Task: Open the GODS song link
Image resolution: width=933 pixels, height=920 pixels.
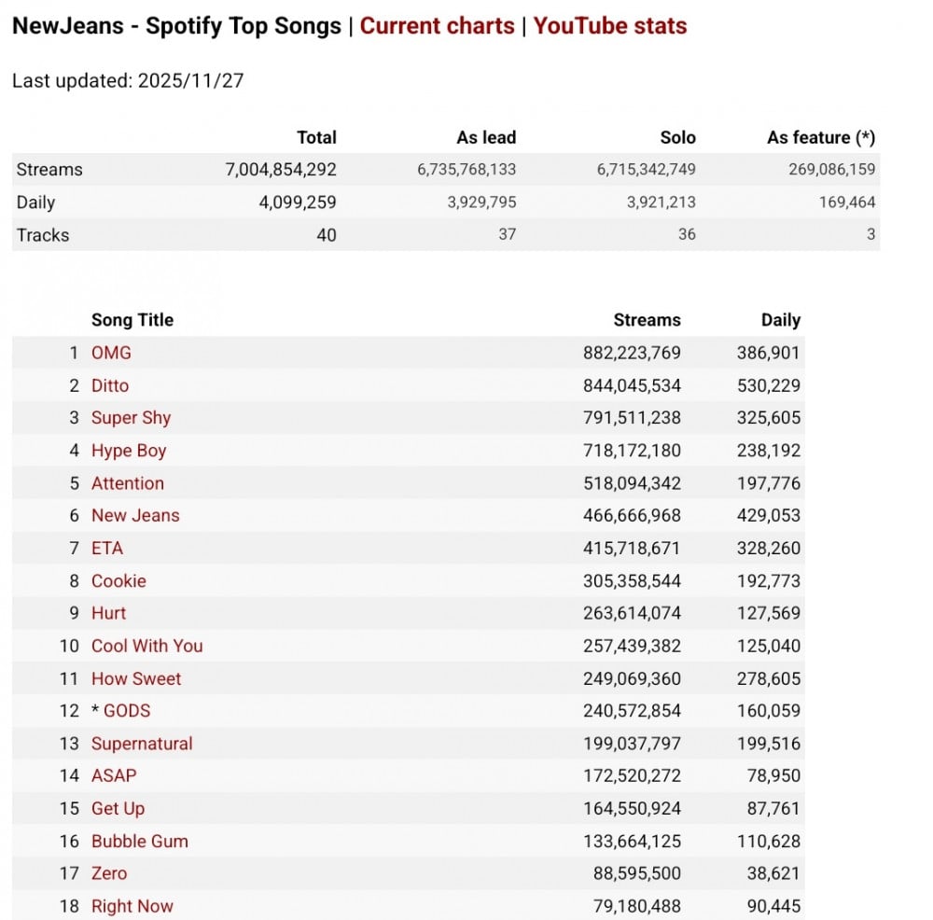Action: pyautogui.click(x=127, y=710)
